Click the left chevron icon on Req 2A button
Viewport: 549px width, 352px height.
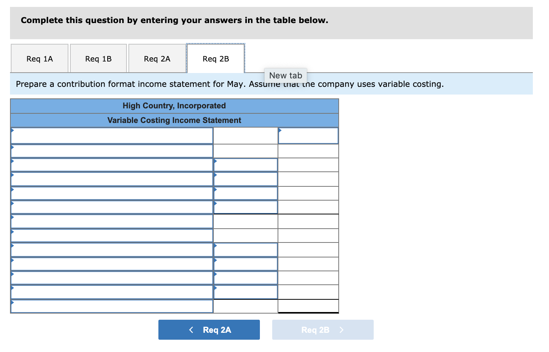tap(191, 329)
